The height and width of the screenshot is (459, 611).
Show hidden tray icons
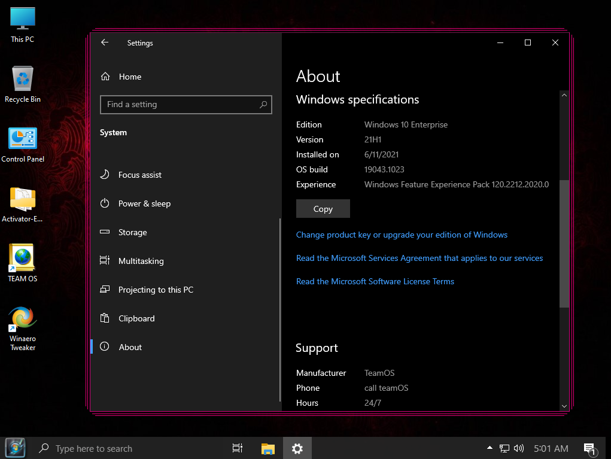[x=490, y=448]
